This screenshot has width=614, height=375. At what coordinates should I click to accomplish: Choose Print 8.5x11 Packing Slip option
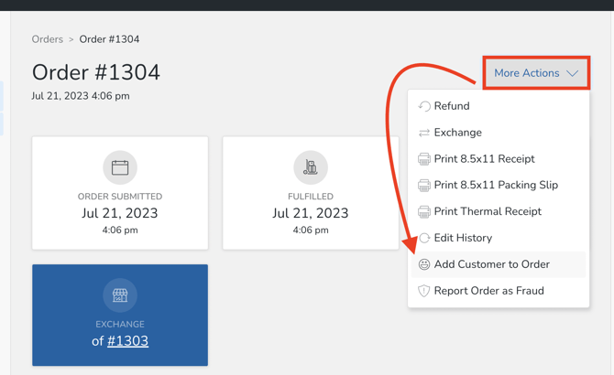496,186
